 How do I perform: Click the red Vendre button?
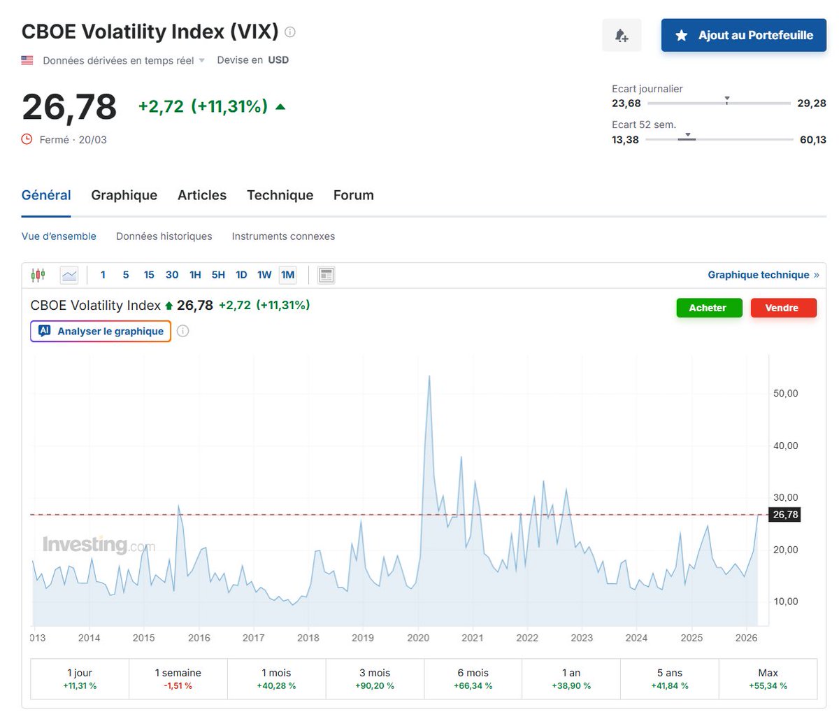(783, 308)
